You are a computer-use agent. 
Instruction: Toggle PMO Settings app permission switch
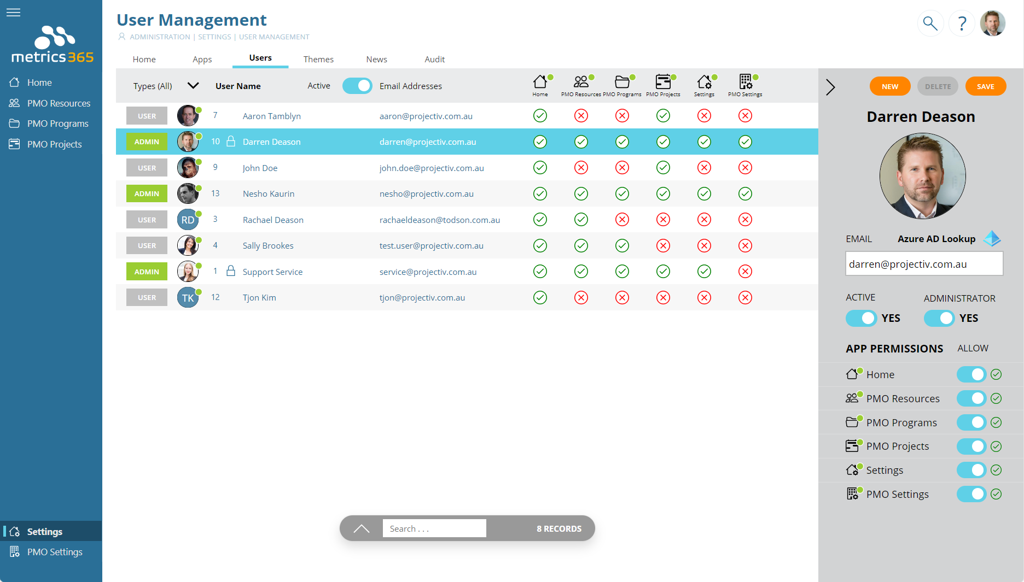click(x=971, y=494)
